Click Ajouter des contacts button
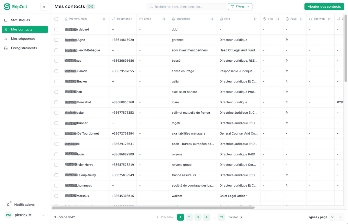This screenshot has height=224, width=348. point(324,7)
